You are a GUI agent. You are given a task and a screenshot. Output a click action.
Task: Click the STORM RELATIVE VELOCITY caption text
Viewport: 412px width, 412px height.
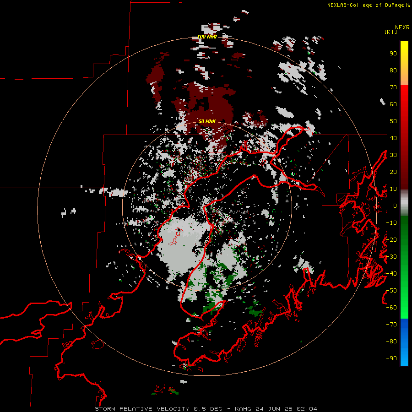click(142, 409)
